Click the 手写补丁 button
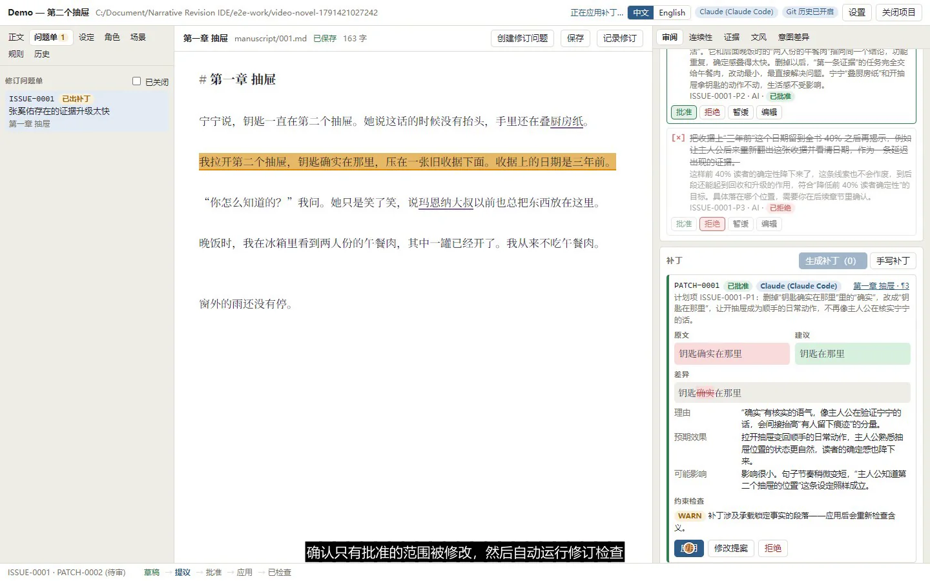The height and width of the screenshot is (581, 930). tap(893, 261)
